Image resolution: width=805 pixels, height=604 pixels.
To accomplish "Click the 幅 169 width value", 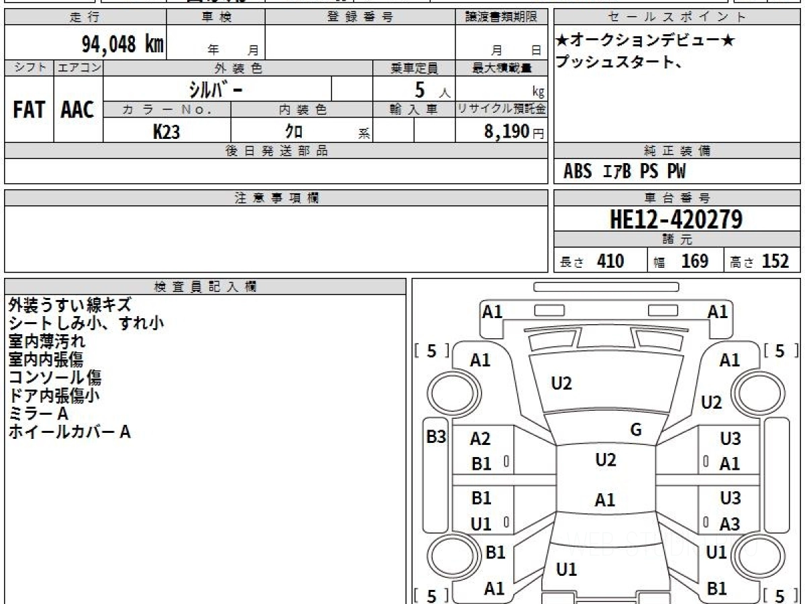I will click(681, 261).
